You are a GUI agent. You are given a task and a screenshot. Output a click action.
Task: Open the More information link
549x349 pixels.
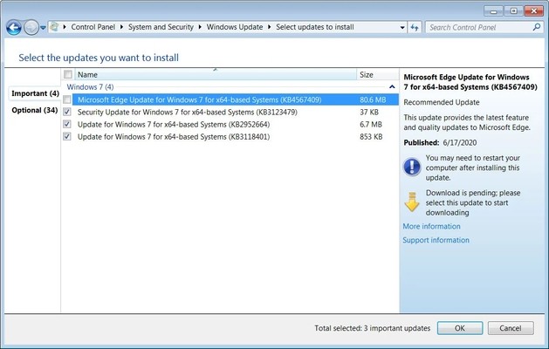431,226
